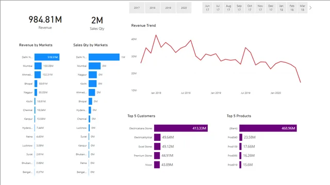Click the Sales Qty by Markets title
The height and width of the screenshot is (185, 330).
point(91,45)
